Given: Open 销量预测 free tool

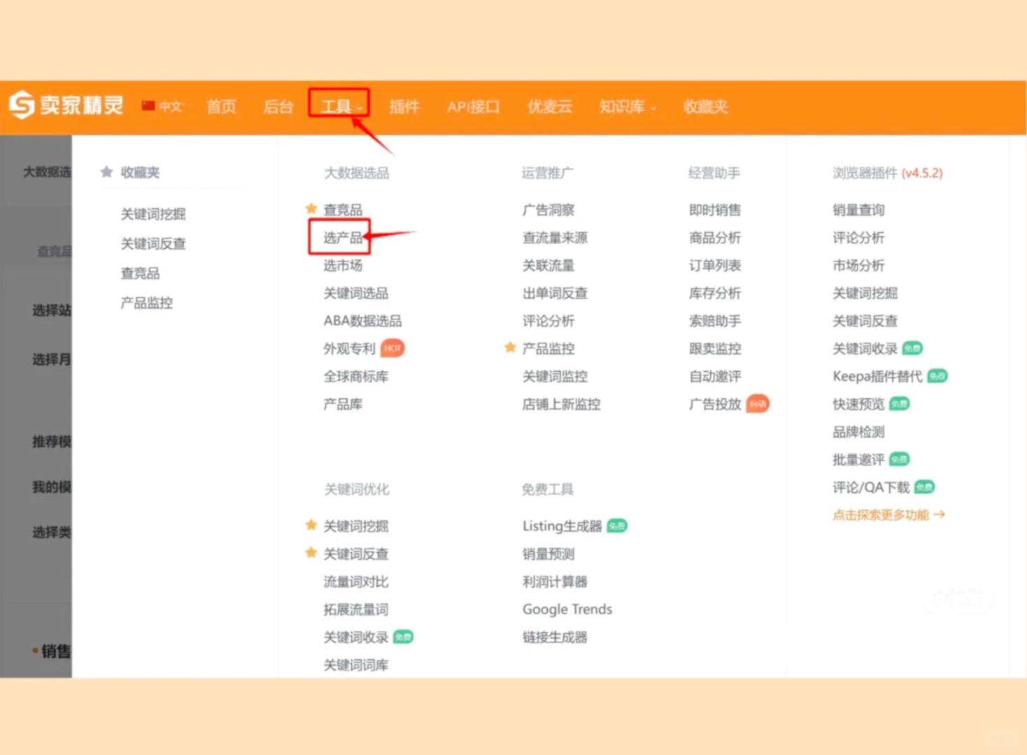Looking at the screenshot, I should pos(548,554).
